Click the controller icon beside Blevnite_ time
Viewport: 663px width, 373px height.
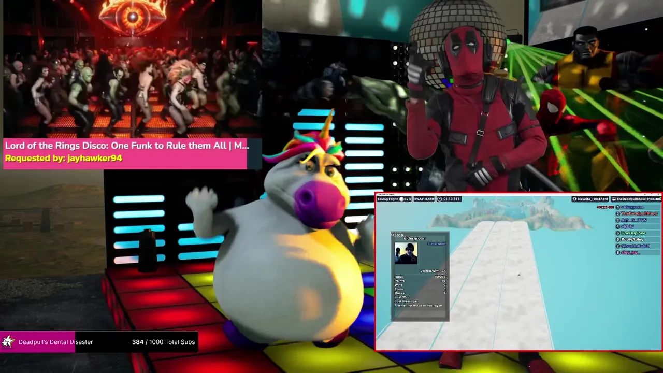pyautogui.click(x=575, y=199)
